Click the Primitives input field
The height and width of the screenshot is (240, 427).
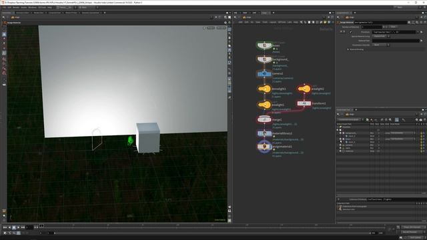394,32
